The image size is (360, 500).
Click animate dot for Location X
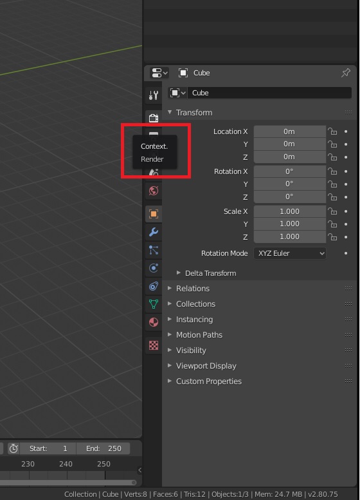pyautogui.click(x=346, y=131)
